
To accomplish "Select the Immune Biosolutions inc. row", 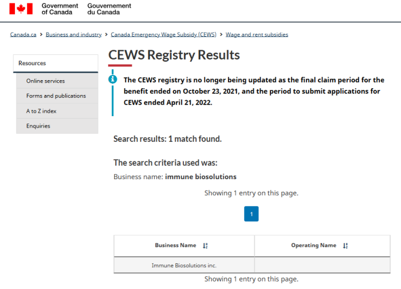I will (252, 265).
